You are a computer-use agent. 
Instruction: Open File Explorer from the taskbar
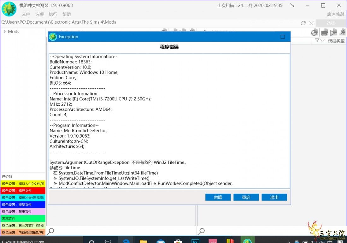pos(144,240)
